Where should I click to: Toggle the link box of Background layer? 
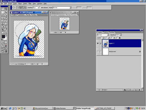coord(100,51)
